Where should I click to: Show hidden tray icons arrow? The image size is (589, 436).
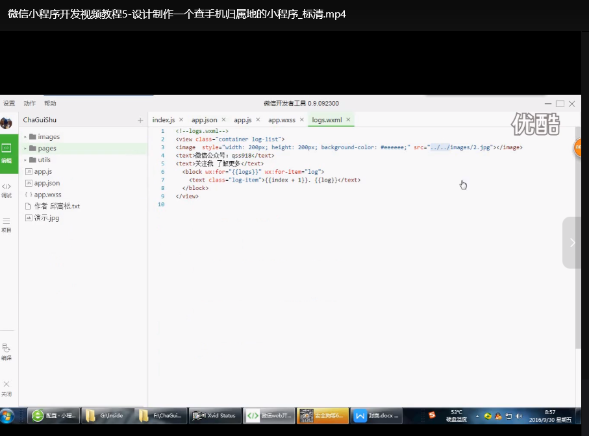(x=477, y=416)
